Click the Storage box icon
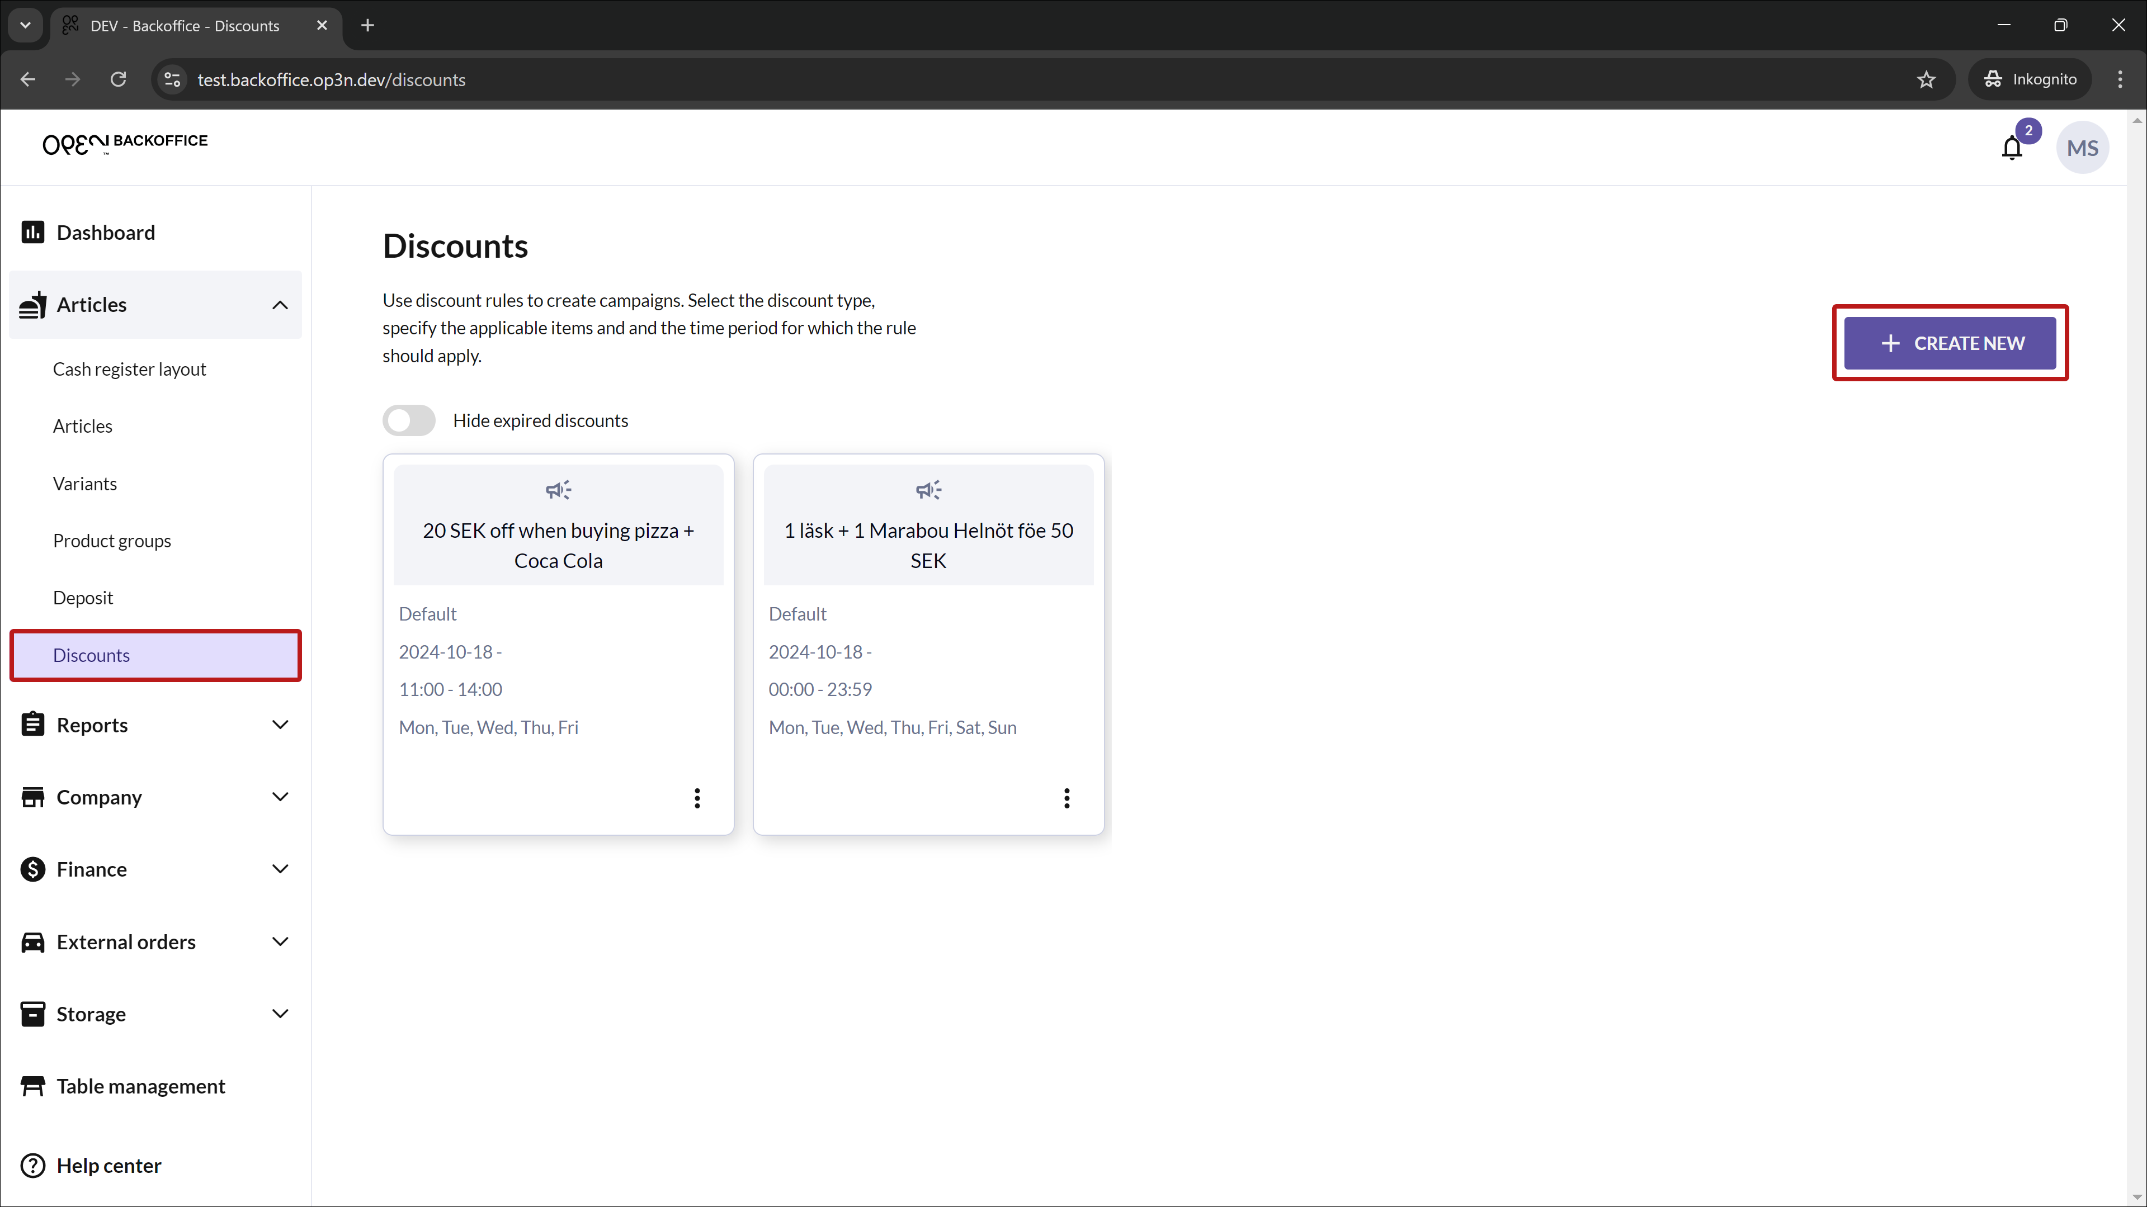This screenshot has width=2147, height=1207. pos(32,1014)
